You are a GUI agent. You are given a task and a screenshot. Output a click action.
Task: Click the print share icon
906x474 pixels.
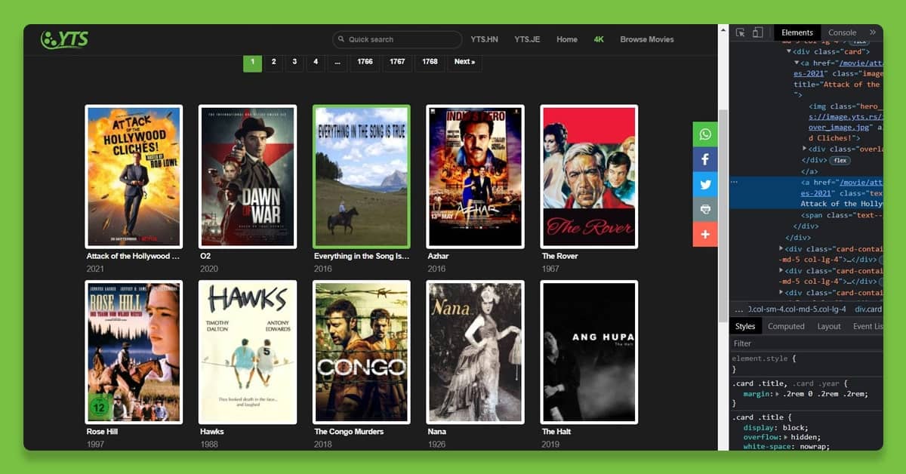point(705,209)
